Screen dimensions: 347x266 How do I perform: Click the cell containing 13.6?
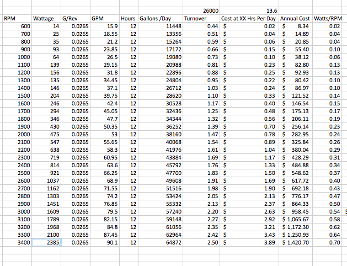coord(249,11)
